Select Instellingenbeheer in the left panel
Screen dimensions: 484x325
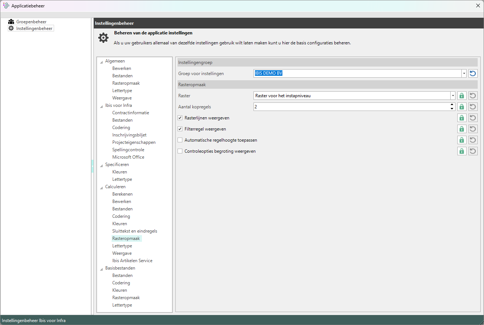pyautogui.click(x=34, y=28)
